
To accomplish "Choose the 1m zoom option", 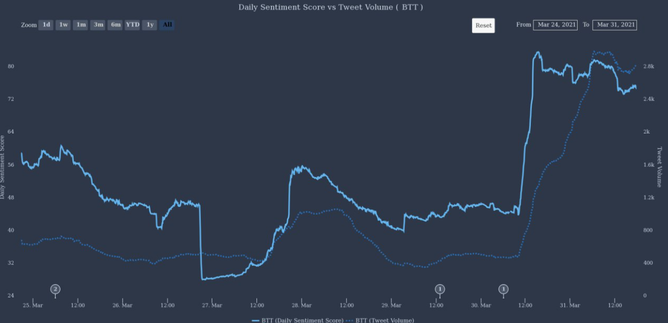I will tap(81, 25).
